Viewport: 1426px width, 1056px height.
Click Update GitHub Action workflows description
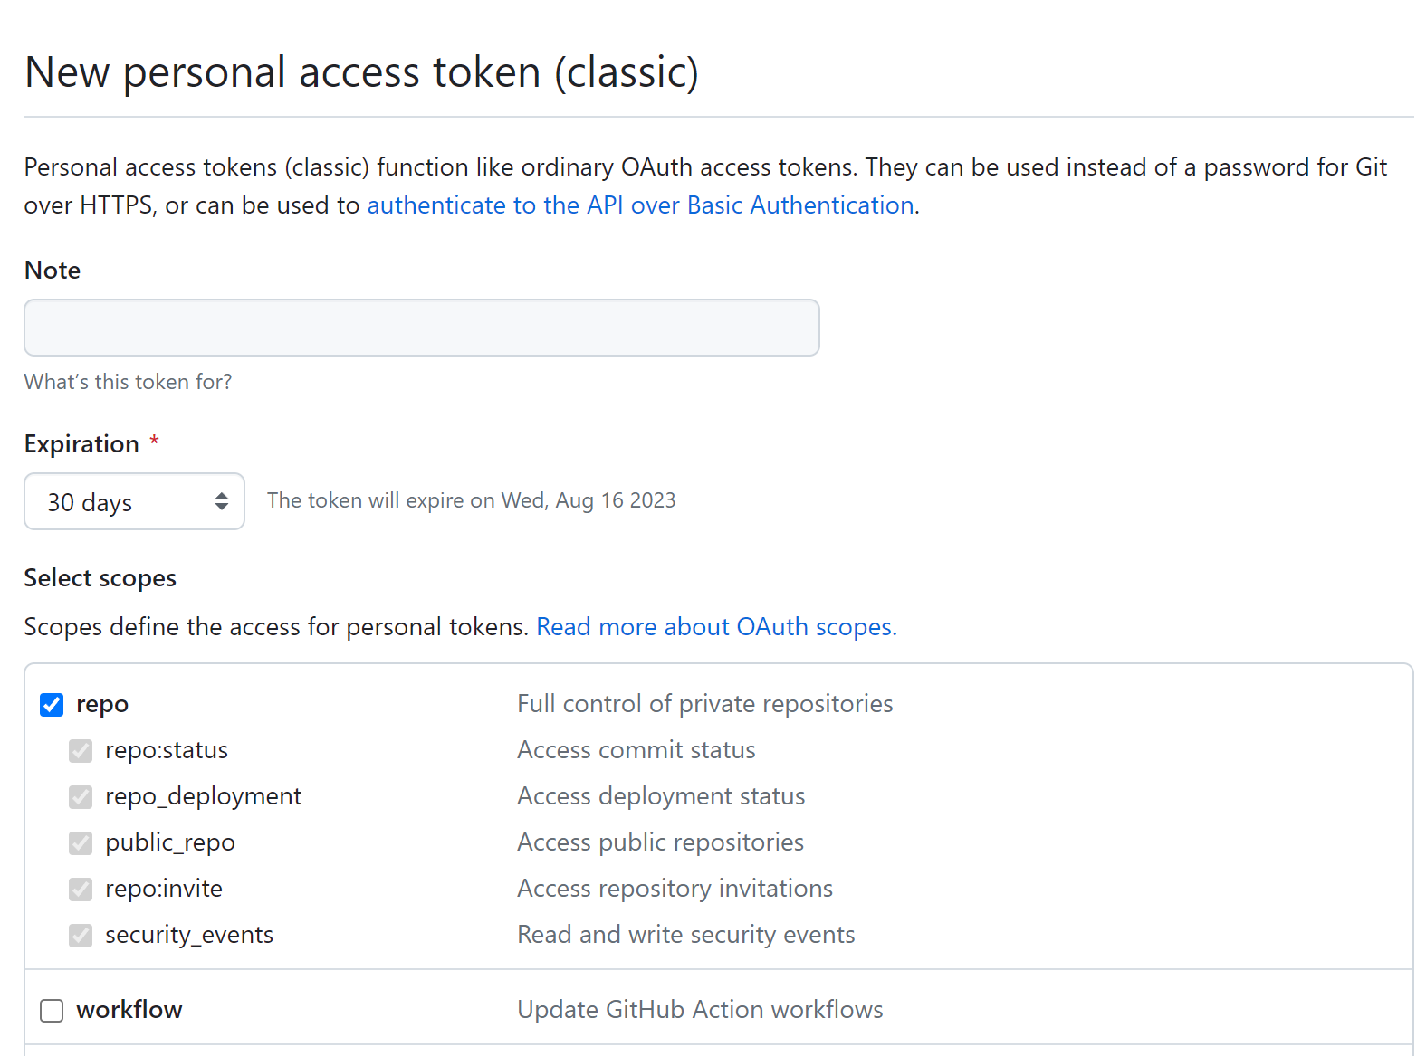[x=700, y=1010]
